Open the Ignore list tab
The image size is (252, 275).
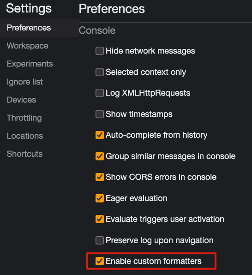(24, 82)
